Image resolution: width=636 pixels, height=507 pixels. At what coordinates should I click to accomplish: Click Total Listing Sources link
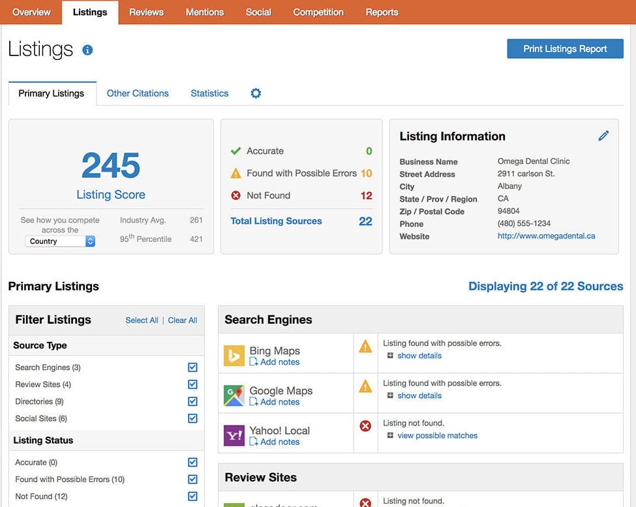276,221
